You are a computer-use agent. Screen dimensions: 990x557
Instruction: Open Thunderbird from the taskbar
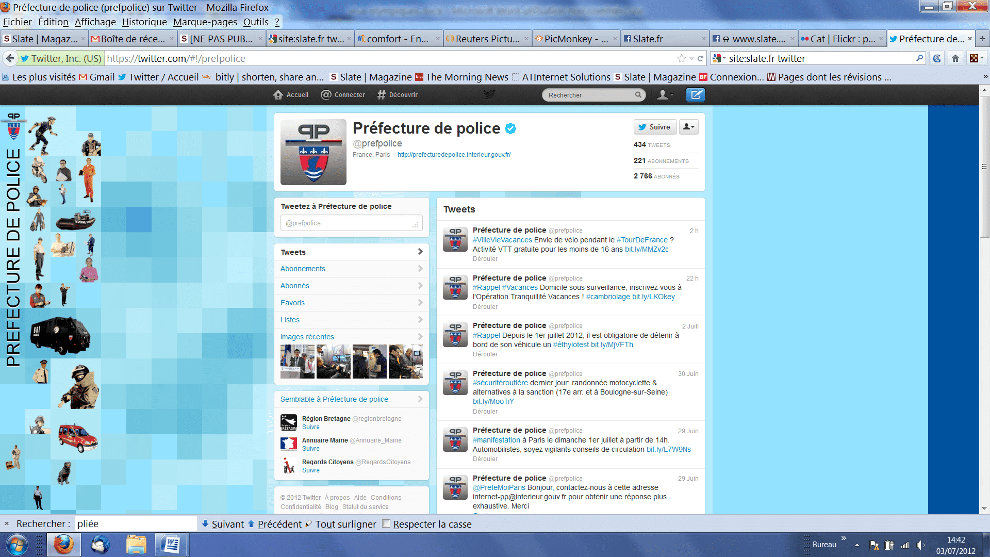click(x=100, y=545)
